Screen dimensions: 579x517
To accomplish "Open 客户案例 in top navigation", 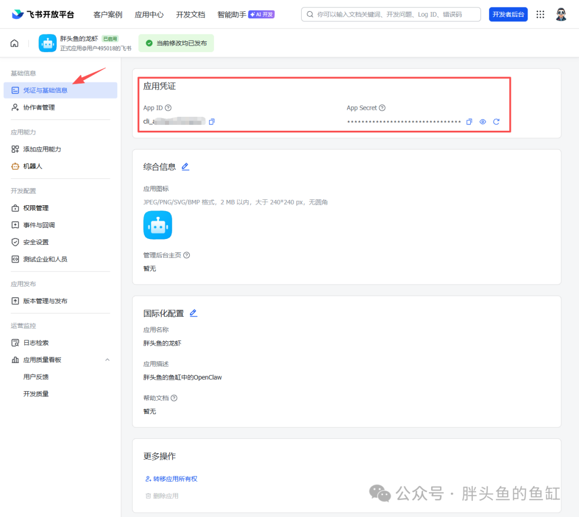I will [x=108, y=15].
